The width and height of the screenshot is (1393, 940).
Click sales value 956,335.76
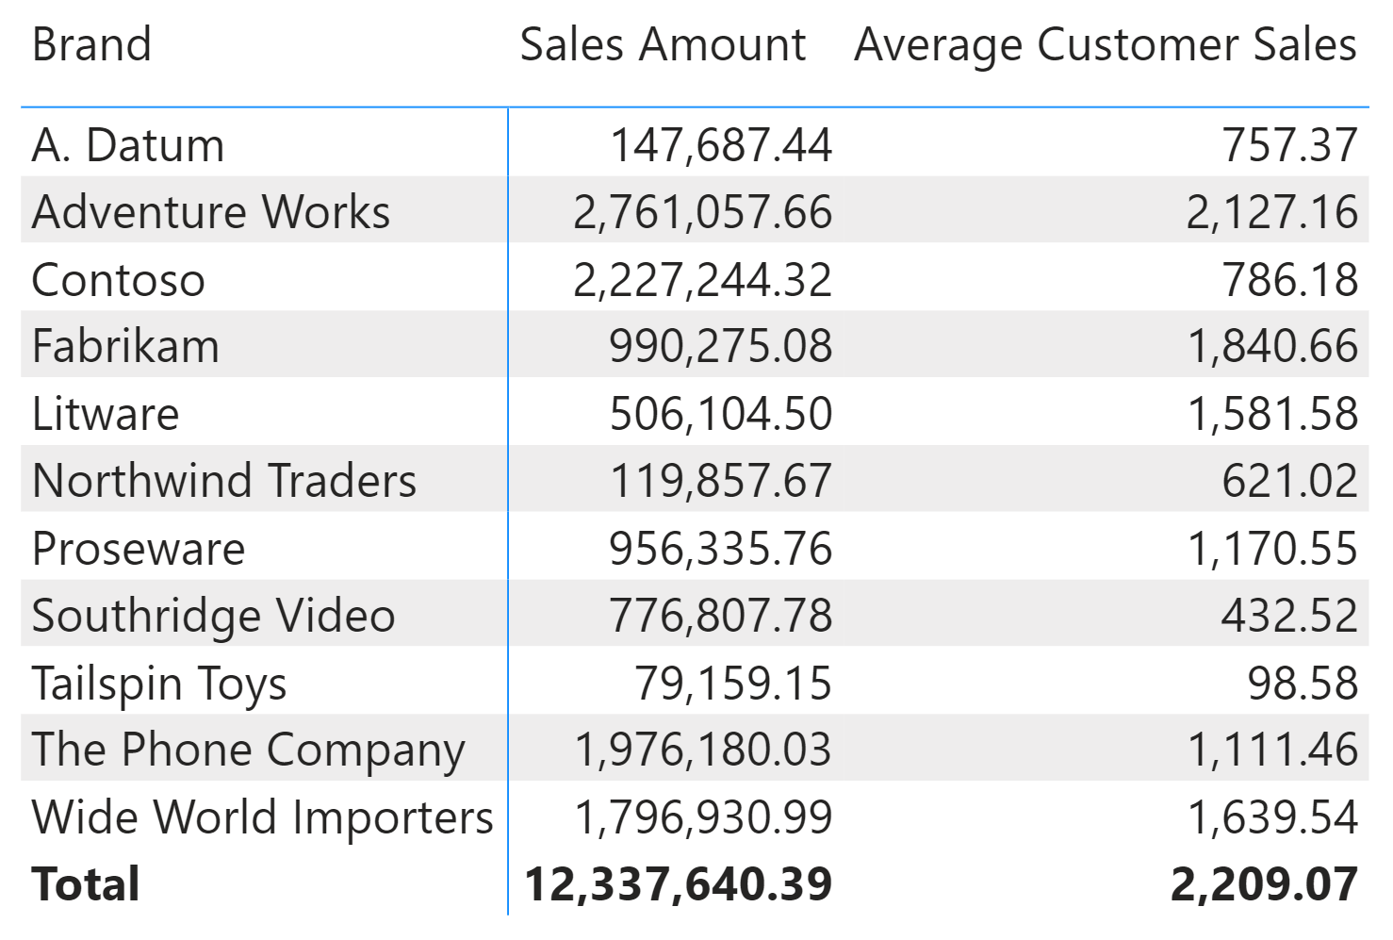pos(721,548)
